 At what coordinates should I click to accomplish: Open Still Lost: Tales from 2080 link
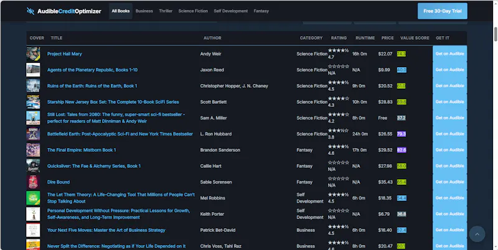tap(116, 118)
